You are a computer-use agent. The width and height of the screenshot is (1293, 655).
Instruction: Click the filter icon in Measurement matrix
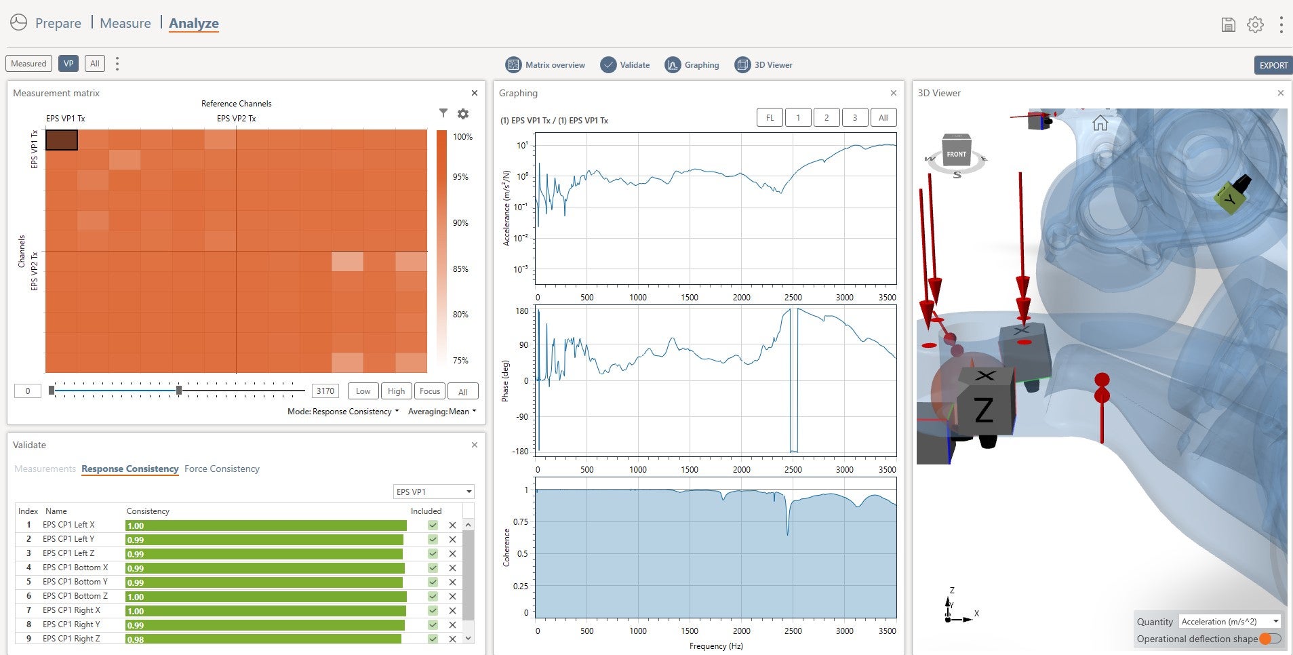[443, 113]
